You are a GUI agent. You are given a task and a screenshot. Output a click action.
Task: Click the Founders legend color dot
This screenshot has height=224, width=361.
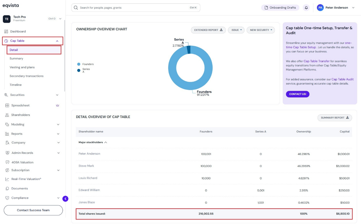click(79, 64)
